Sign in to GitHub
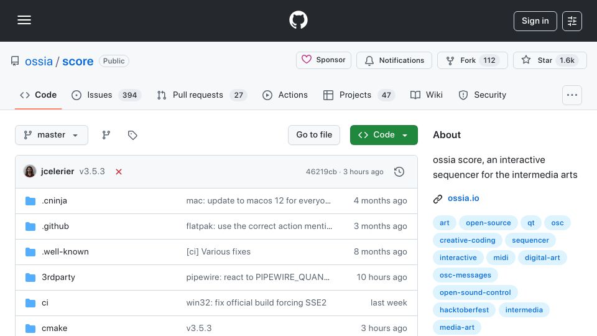Image resolution: width=597 pixels, height=336 pixels. [x=535, y=21]
